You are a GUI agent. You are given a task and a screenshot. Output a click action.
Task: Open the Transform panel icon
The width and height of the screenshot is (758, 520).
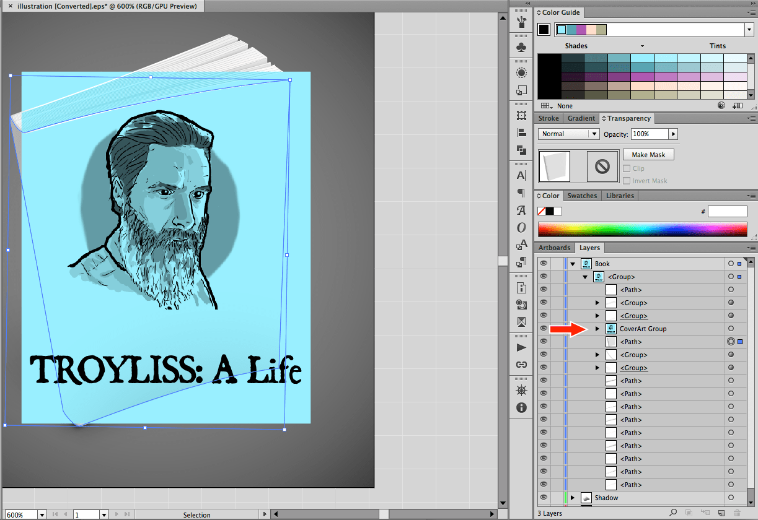521,115
